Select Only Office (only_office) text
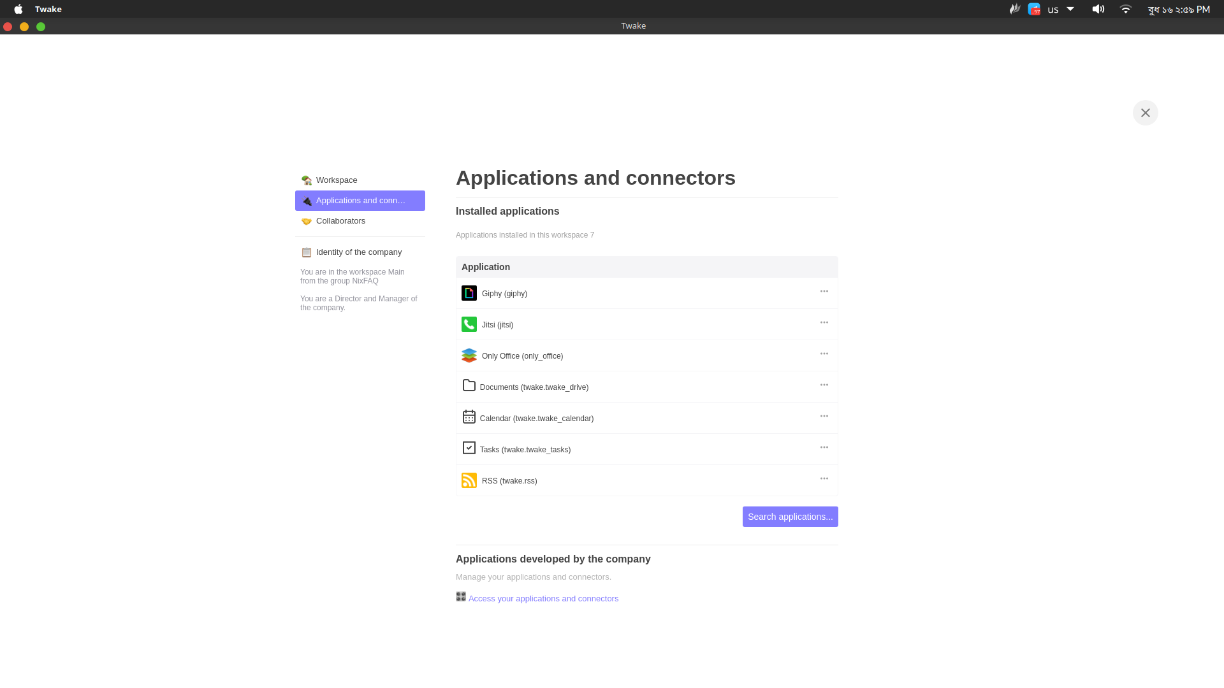Screen dimensions: 1224x688 click(522, 356)
